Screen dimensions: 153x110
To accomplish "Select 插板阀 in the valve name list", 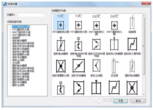I will pos(16,38).
